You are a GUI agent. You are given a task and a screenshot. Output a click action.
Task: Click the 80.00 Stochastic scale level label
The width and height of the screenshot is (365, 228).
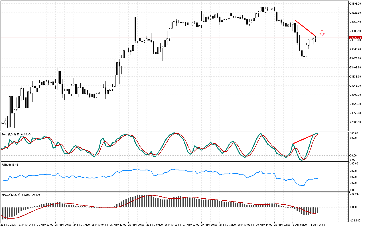354,138
